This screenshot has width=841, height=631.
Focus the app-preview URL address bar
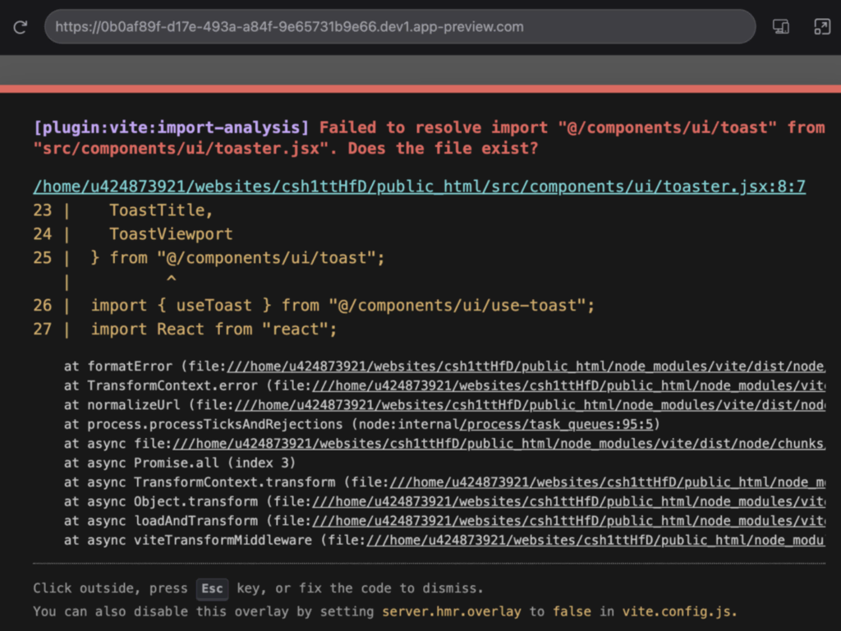click(399, 27)
